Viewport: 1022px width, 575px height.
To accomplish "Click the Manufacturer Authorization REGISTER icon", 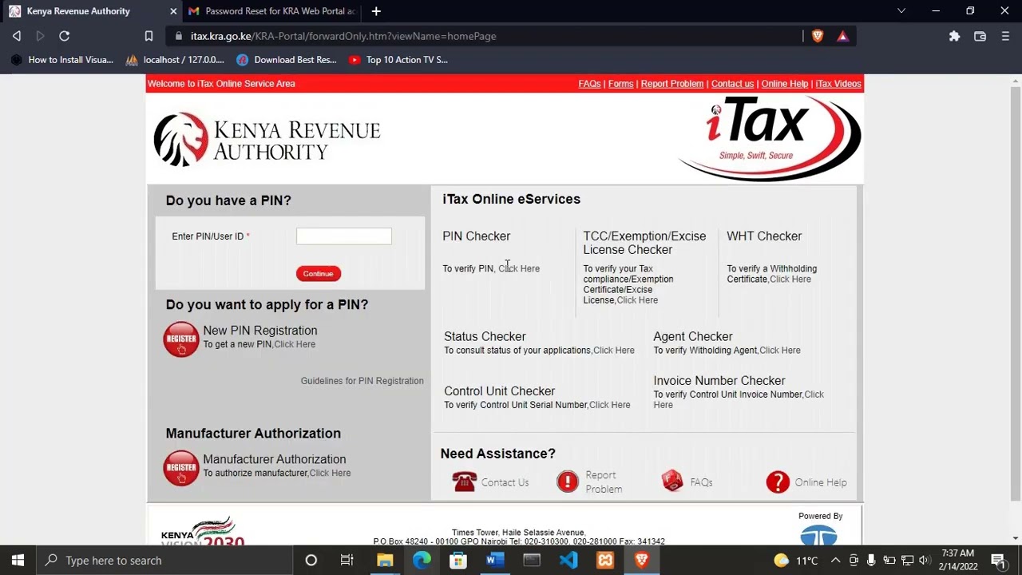I will [x=181, y=468].
